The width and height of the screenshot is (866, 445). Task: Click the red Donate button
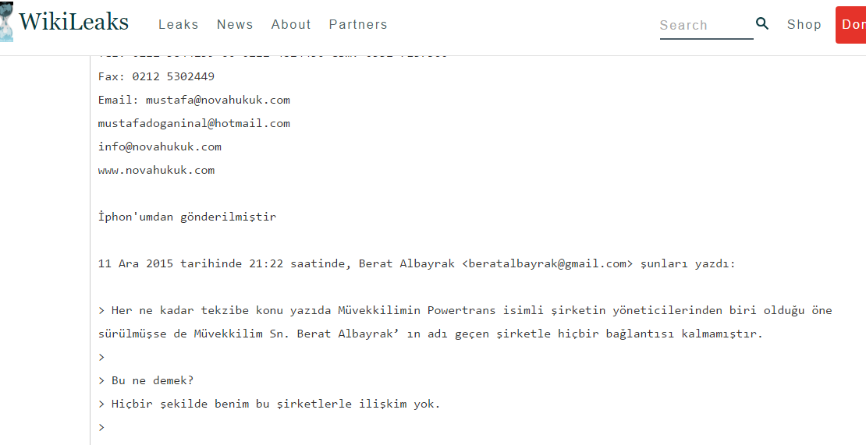(x=851, y=25)
